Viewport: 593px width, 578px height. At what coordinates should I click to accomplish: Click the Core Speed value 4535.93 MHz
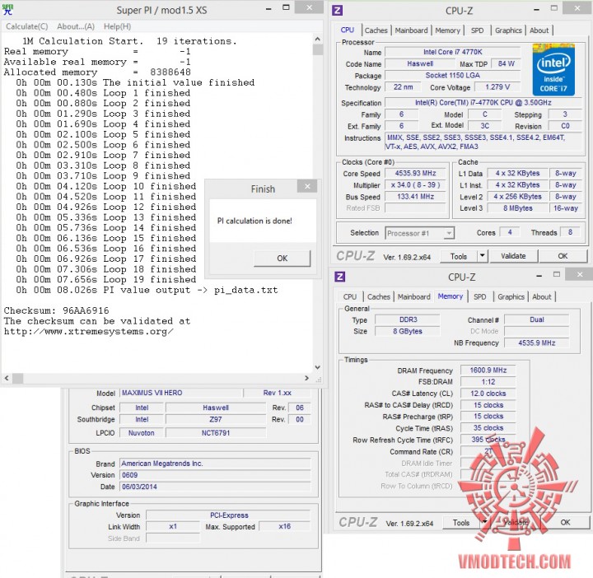(415, 173)
